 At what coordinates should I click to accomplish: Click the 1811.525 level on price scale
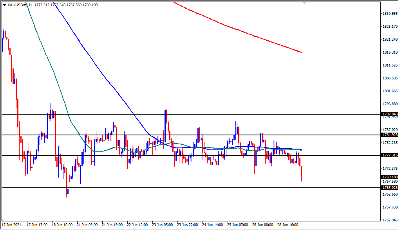point(390,65)
